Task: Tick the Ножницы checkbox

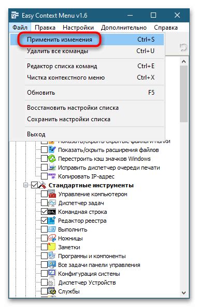Action: coord(44,238)
